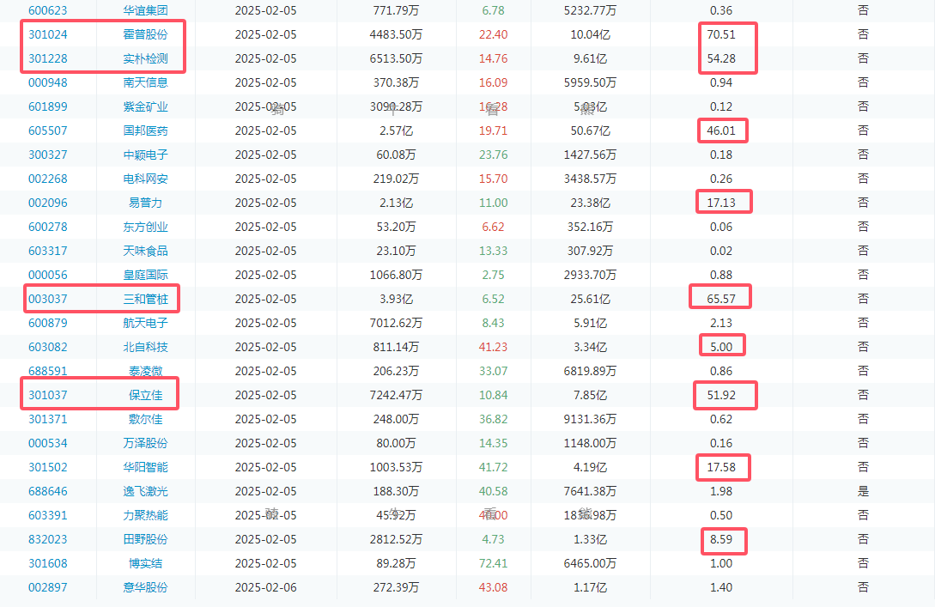Open the 敷尔佳 stock name link
Viewport: 935px width, 607px height.
click(145, 419)
